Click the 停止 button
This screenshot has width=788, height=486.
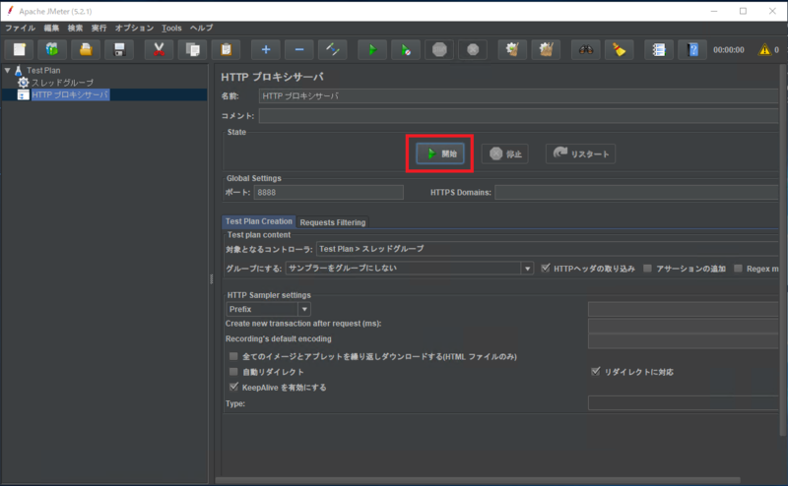click(505, 153)
